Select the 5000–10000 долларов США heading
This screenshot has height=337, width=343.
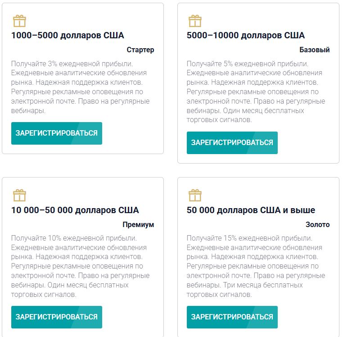tap(246, 36)
